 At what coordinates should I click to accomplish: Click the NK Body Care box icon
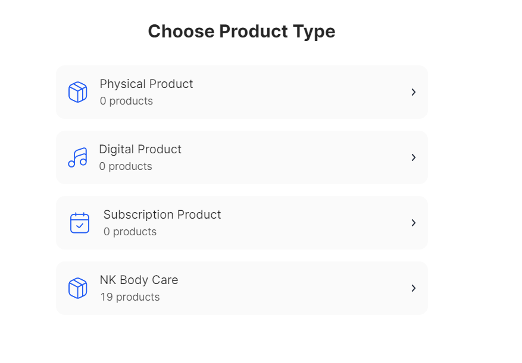click(78, 288)
